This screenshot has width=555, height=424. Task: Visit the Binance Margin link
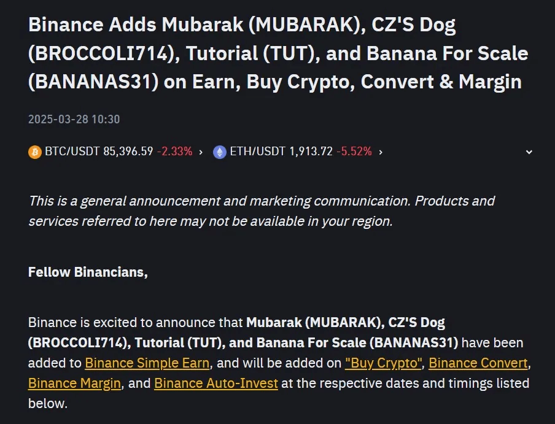[x=75, y=384]
